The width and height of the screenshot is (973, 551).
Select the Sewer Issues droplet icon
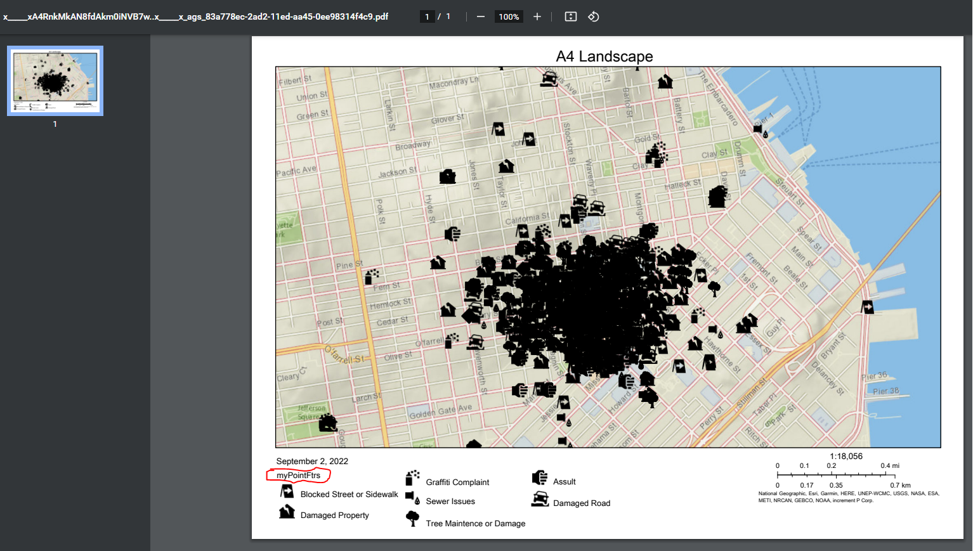pyautogui.click(x=413, y=498)
